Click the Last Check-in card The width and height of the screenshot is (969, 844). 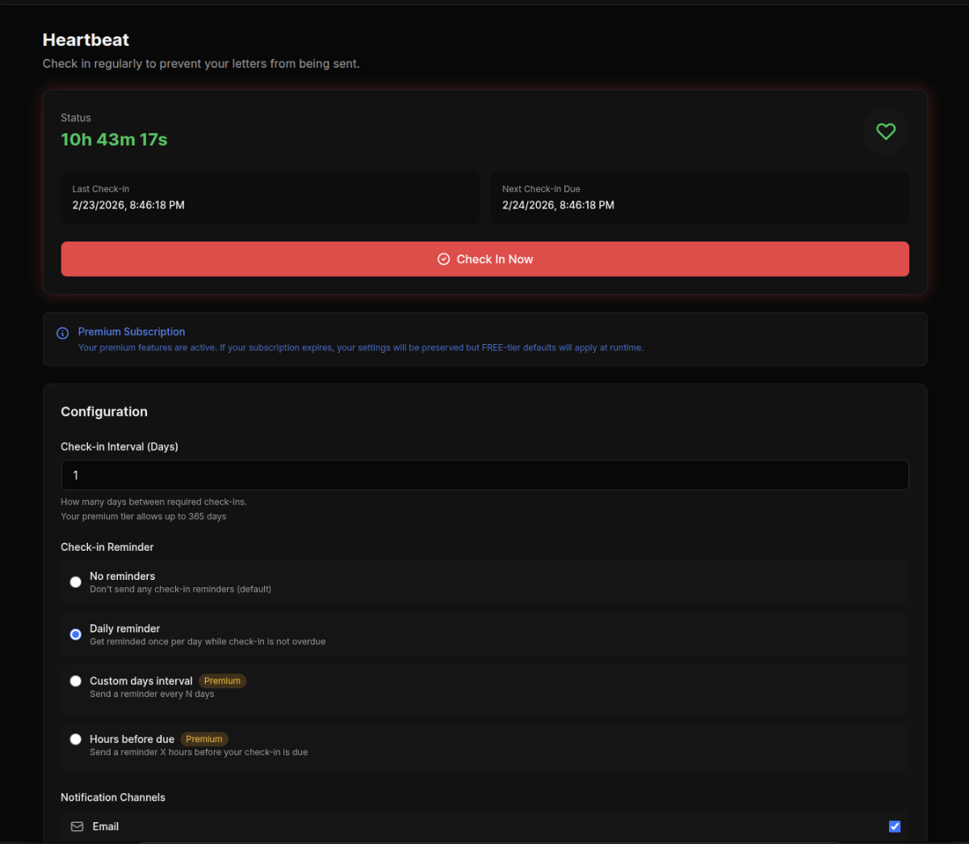coord(270,198)
